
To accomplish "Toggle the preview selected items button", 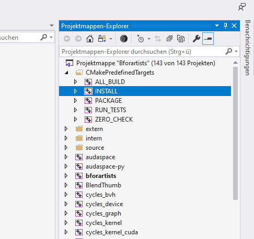I will pyautogui.click(x=208, y=39).
